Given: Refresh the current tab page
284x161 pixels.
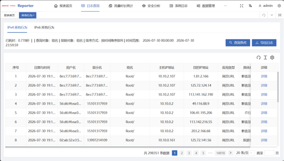Looking at the screenshot, I should [264, 15].
